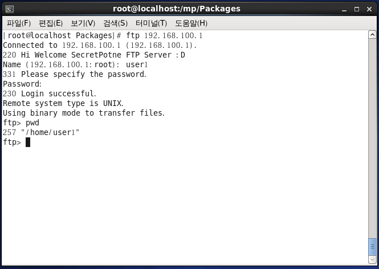Open the 편집(E) menu
Screen dimensions: 379x269
[x=51, y=23]
